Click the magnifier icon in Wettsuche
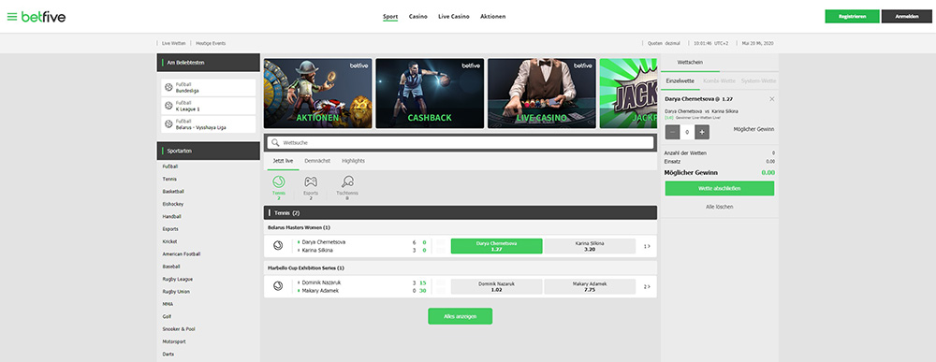The width and height of the screenshot is (936, 362). tap(275, 143)
